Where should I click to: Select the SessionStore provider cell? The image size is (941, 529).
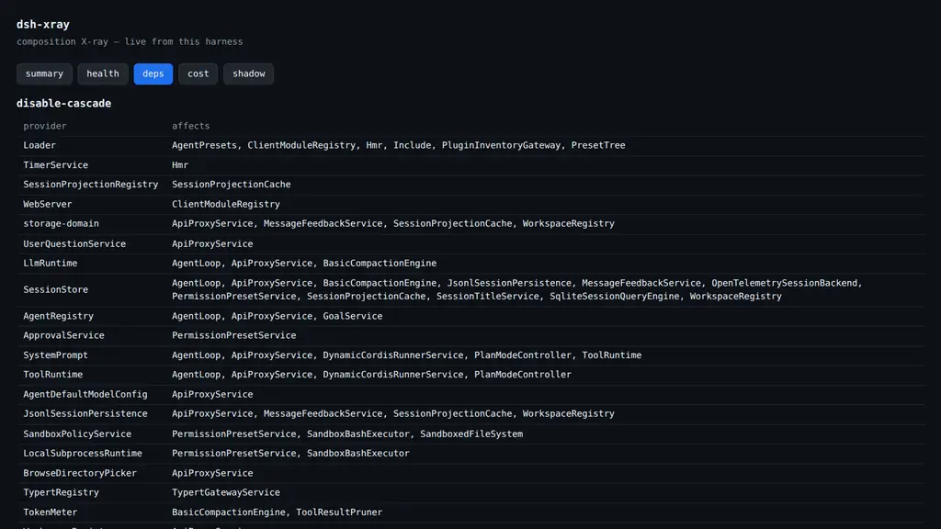tap(56, 289)
